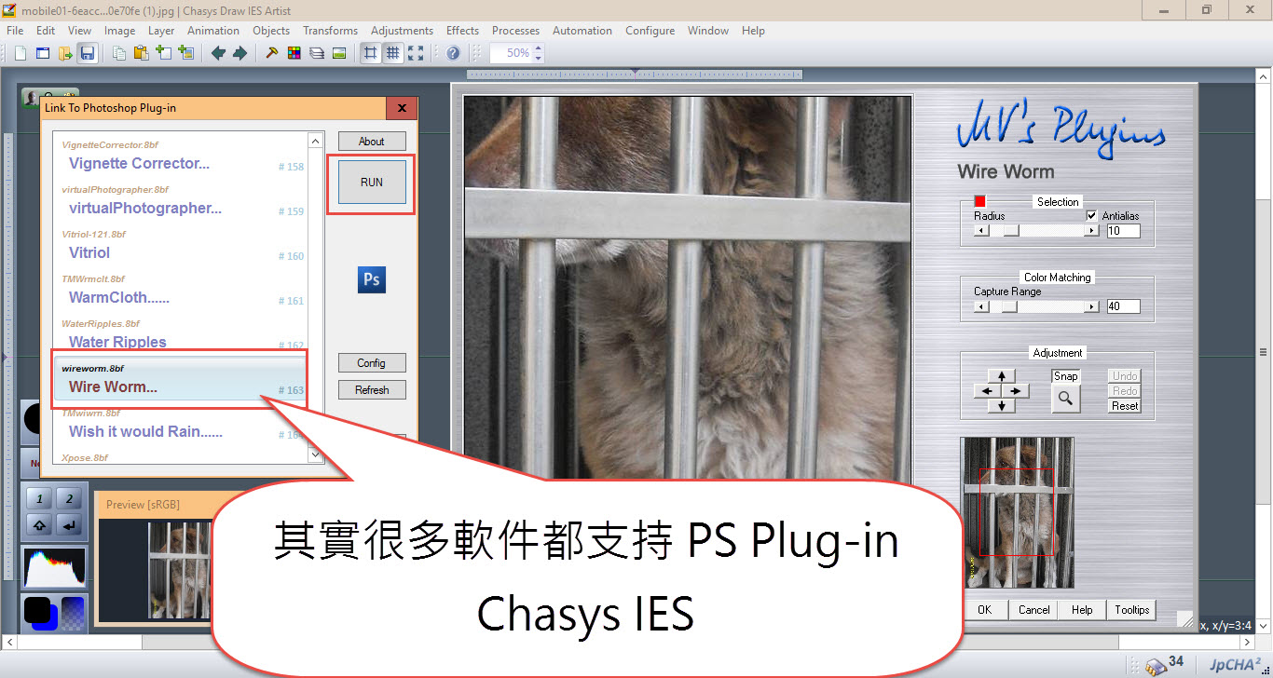This screenshot has width=1273, height=678.
Task: Click the Paste clipboard icon
Action: pyautogui.click(x=141, y=53)
